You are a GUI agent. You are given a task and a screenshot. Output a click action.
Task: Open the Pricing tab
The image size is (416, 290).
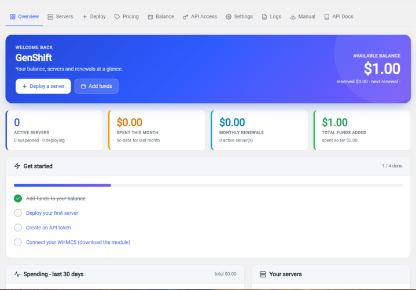pos(127,17)
